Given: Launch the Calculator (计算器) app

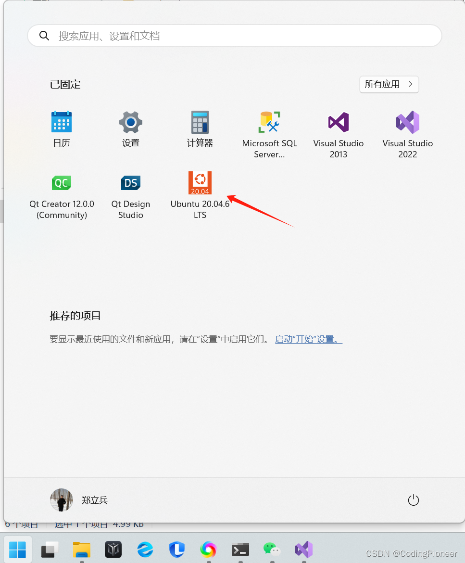Looking at the screenshot, I should click(x=200, y=128).
